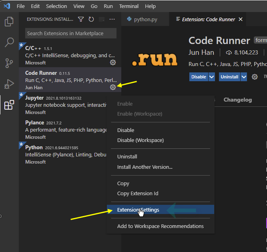Screen dimensions: 267x252
Task: Open Views and More Actions ellipsis
Action: tap(112, 19)
